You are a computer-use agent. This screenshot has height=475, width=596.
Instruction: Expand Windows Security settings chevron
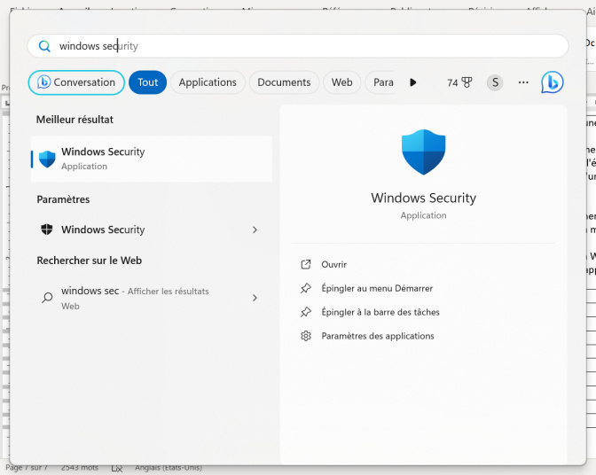(255, 230)
